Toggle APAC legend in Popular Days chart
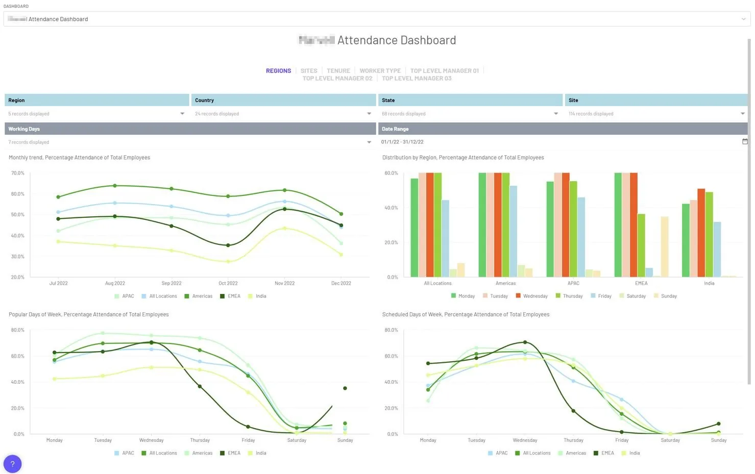This screenshot has width=755, height=474. (x=125, y=453)
